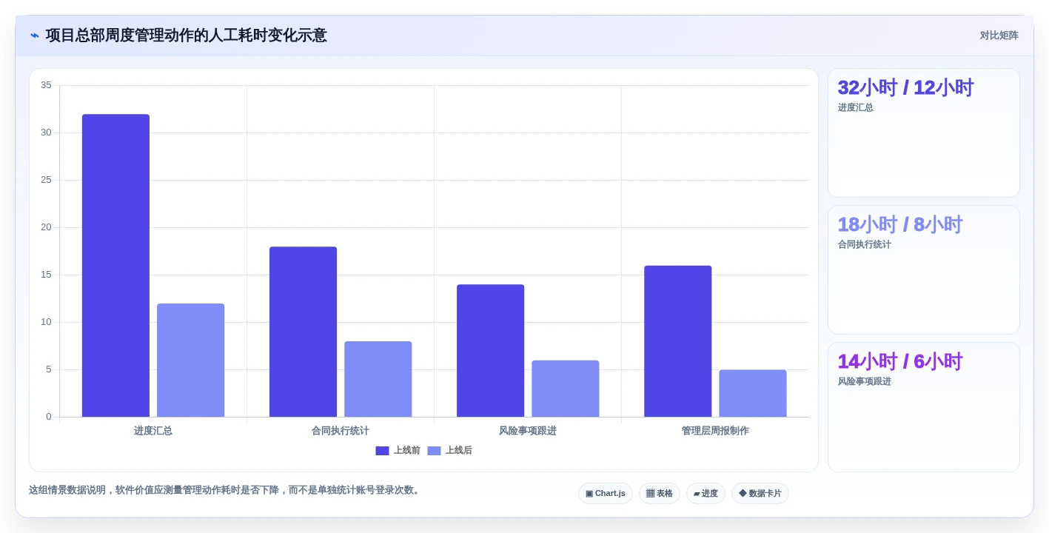Click the 管理层周报制作 上线后 bar
This screenshot has width=1049, height=533.
(752, 394)
